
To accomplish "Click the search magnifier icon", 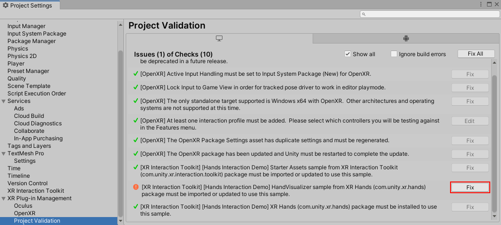I will [x=365, y=15].
